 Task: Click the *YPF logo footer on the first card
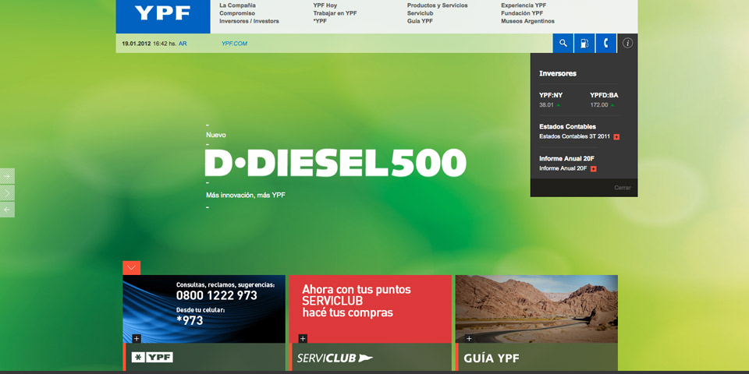[152, 358]
